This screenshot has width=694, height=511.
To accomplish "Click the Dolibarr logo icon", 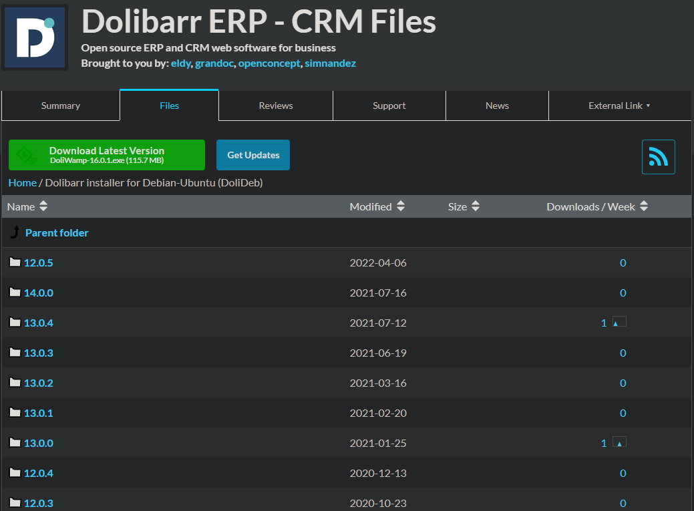I will 35,37.
